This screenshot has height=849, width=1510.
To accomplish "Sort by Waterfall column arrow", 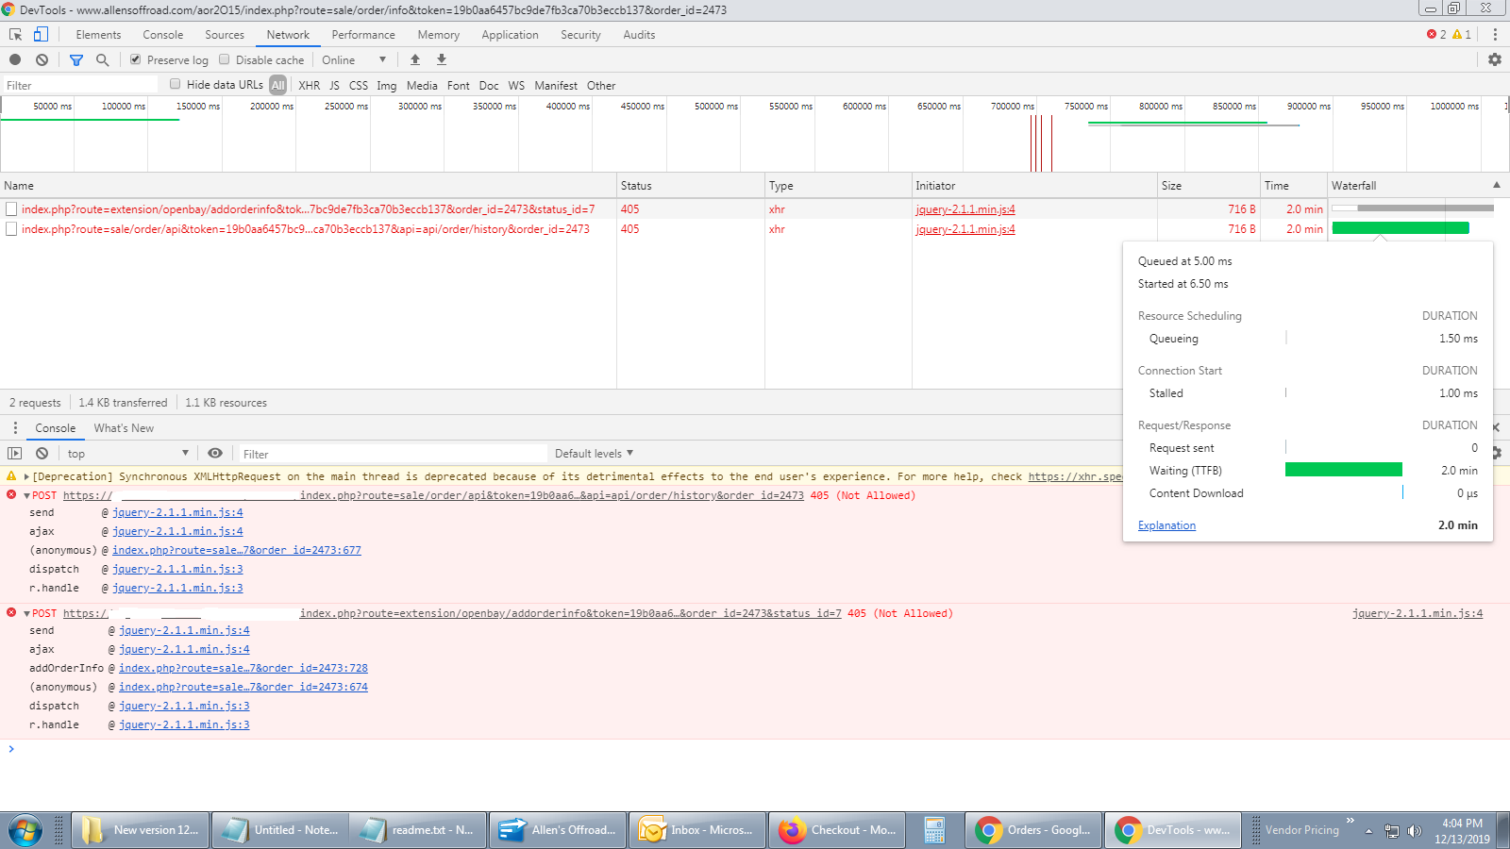I will [x=1497, y=185].
